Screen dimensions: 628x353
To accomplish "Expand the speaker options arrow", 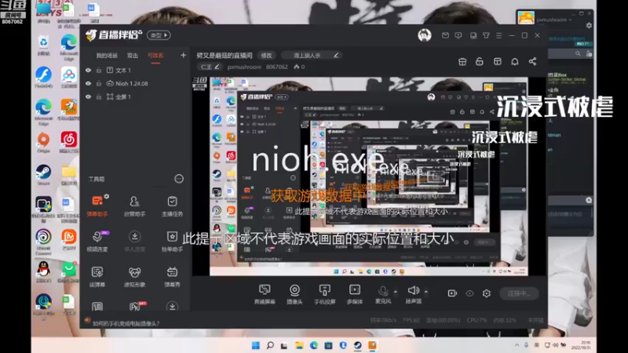I will point(425,292).
